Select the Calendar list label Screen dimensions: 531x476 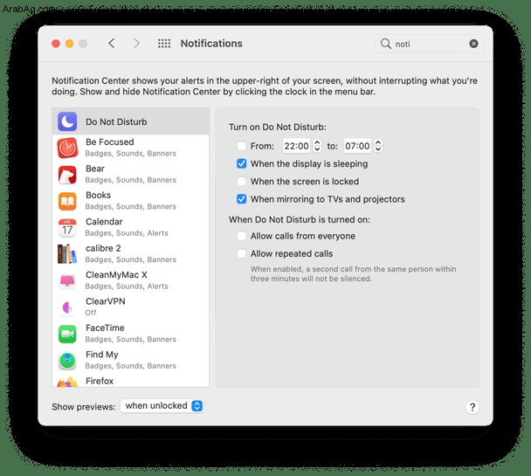104,222
